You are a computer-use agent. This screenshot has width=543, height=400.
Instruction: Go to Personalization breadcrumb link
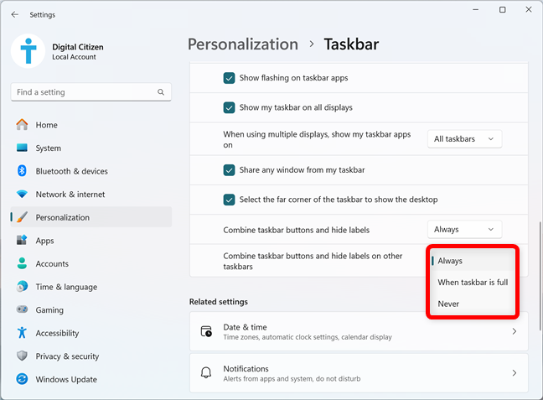(x=243, y=44)
